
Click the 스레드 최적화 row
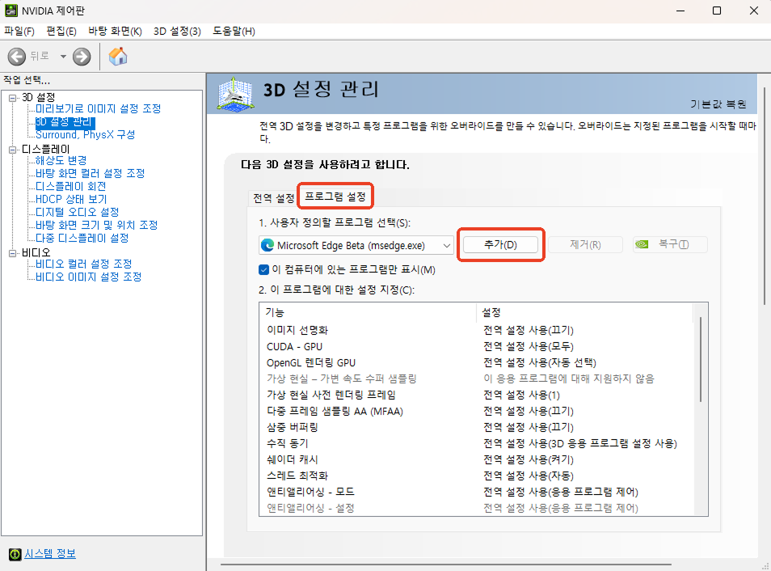tap(477, 476)
